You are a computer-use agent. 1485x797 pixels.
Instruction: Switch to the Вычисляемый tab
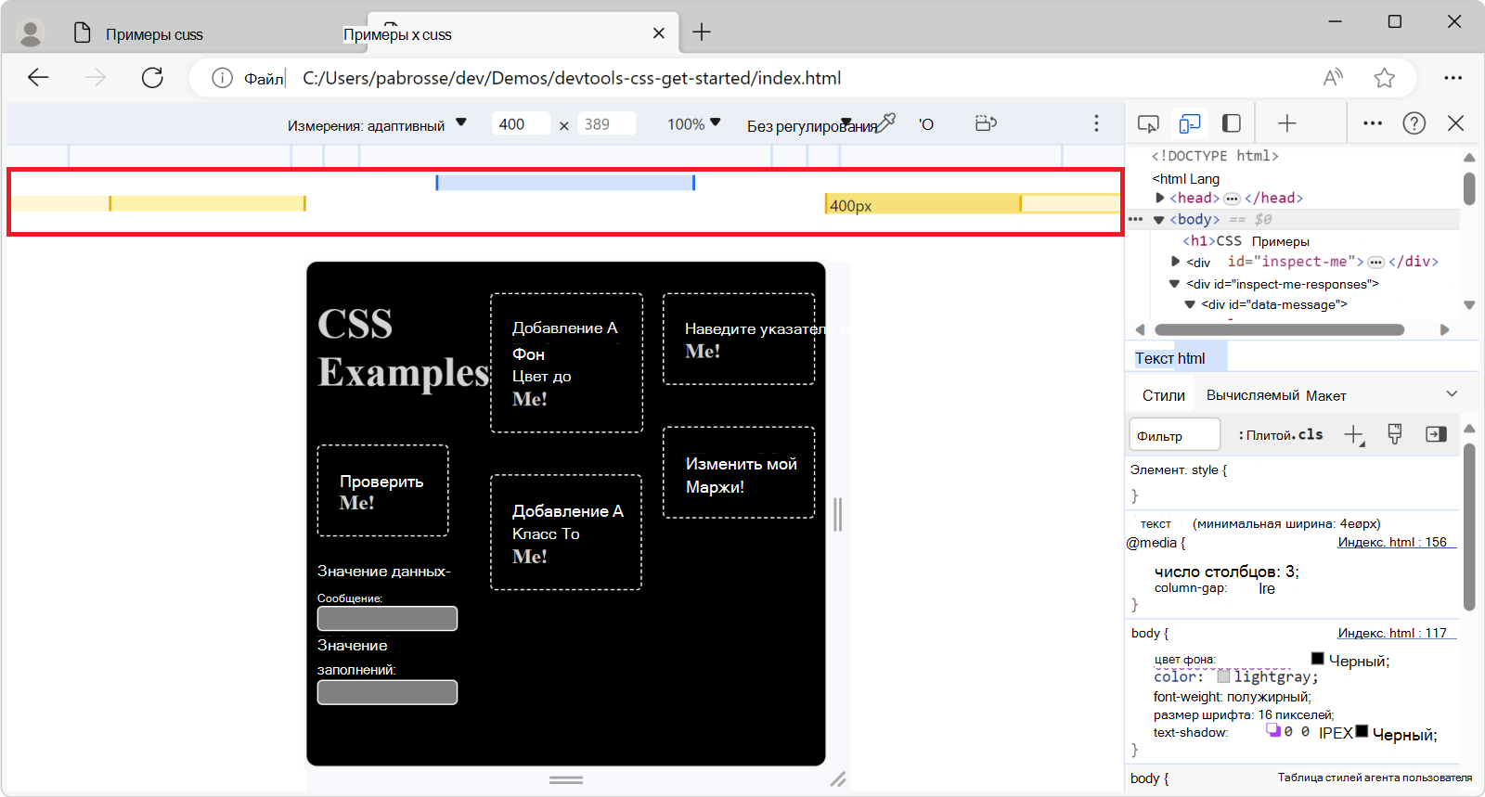(1253, 395)
